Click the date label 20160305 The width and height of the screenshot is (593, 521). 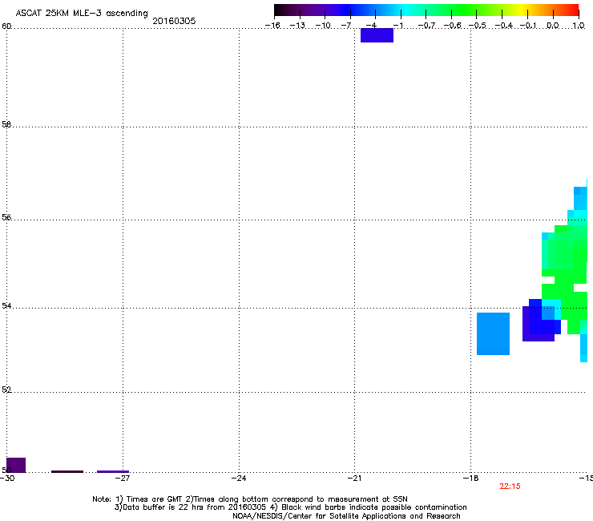(174, 21)
